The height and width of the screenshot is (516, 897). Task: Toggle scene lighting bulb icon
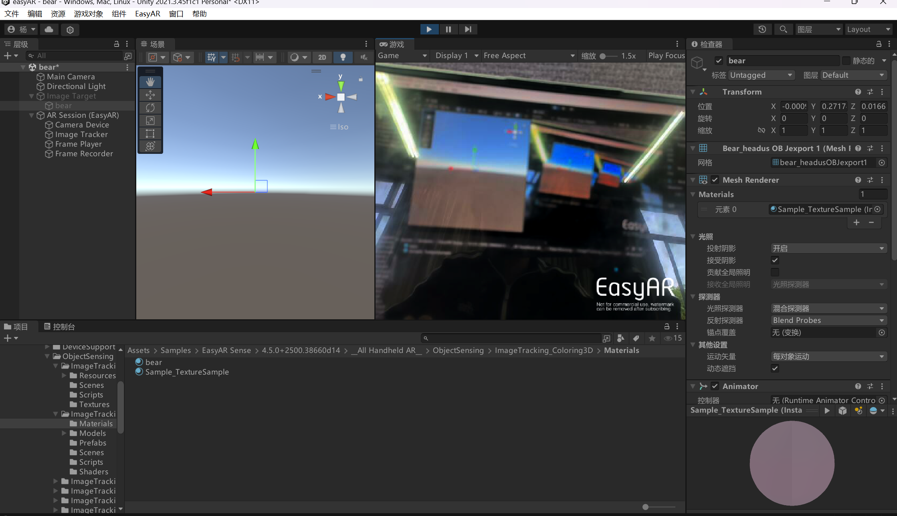[343, 57]
